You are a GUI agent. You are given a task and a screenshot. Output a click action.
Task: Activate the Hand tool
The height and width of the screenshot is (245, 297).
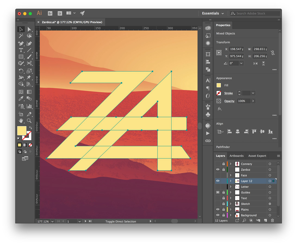[x=21, y=121]
